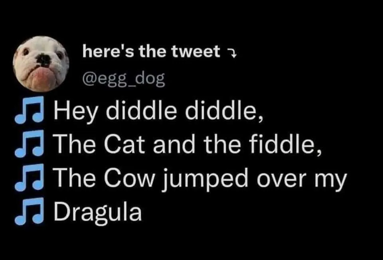Screen dimensions: 383x260
Task: Click the display name "here's the tweet"
Action: coord(151,51)
